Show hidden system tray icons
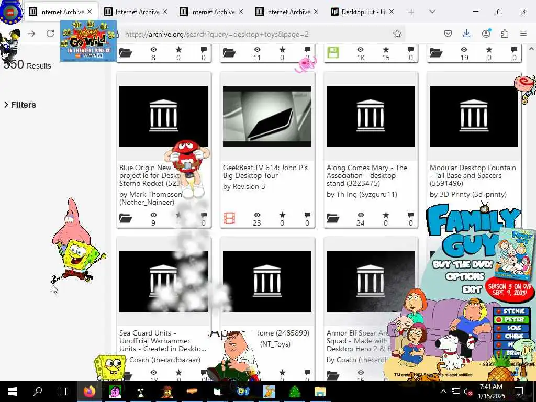 [x=443, y=392]
